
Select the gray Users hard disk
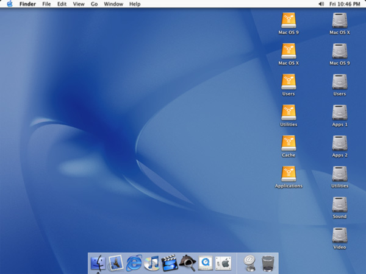pyautogui.click(x=340, y=82)
